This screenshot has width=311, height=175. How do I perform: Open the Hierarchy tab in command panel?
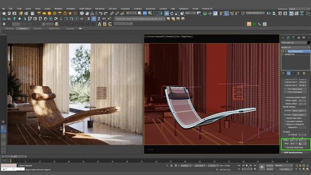294,37
